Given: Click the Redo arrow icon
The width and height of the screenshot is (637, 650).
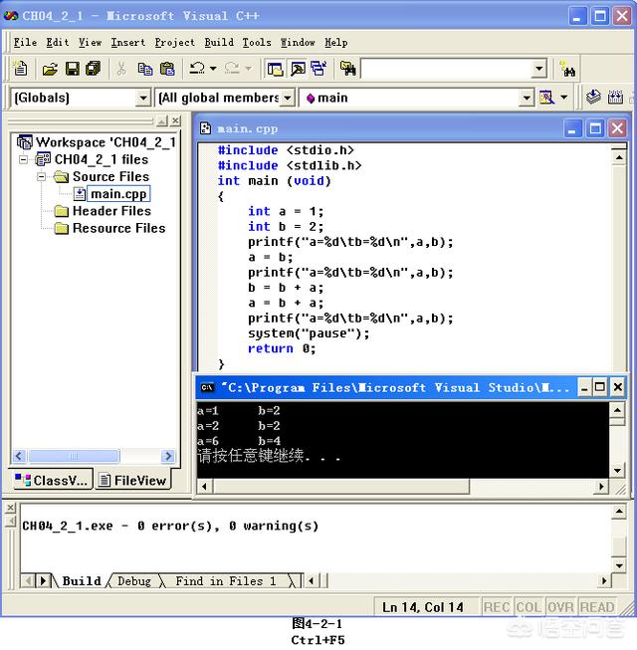Looking at the screenshot, I should (x=232, y=69).
